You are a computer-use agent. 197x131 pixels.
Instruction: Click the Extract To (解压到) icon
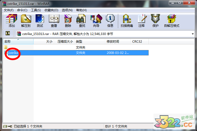26,21
